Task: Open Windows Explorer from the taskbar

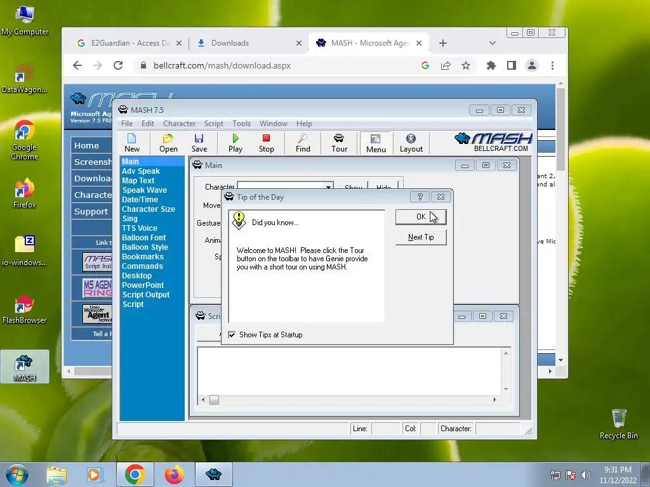Action: (56, 474)
